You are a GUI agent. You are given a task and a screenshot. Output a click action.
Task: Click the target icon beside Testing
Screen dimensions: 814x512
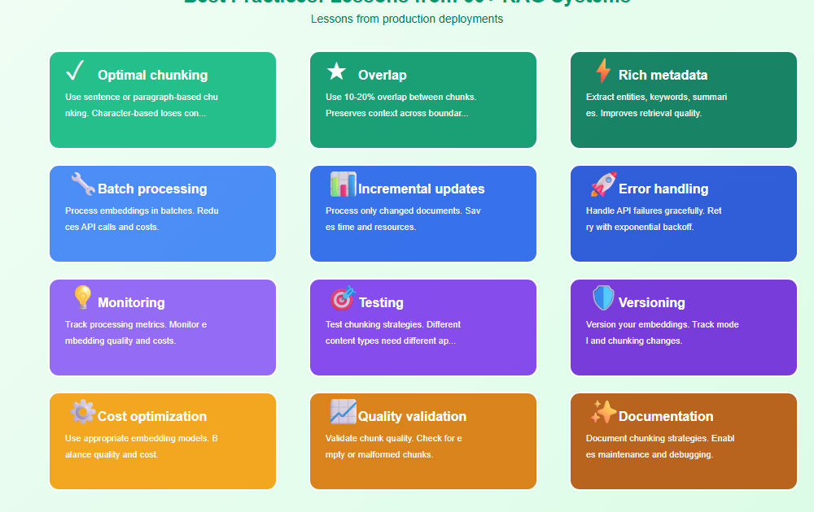(x=343, y=298)
